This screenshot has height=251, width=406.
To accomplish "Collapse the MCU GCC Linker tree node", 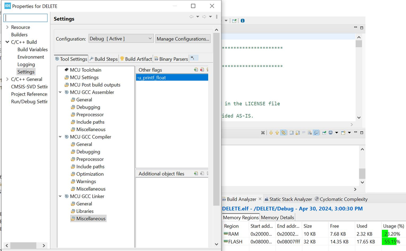I will click(x=61, y=196).
